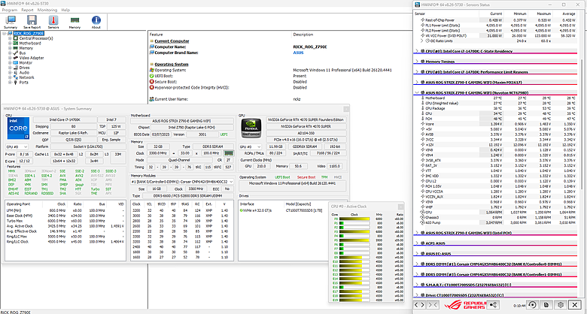Click the Memory chip icon in tree

(x=16, y=48)
